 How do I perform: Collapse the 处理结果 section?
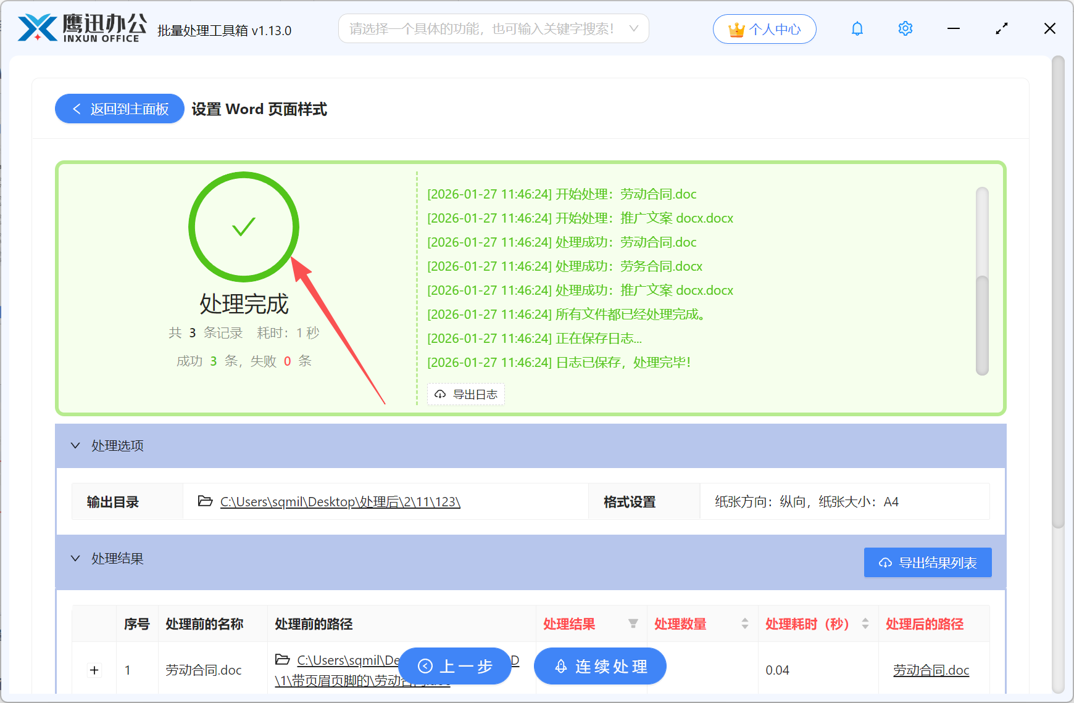[x=75, y=559]
